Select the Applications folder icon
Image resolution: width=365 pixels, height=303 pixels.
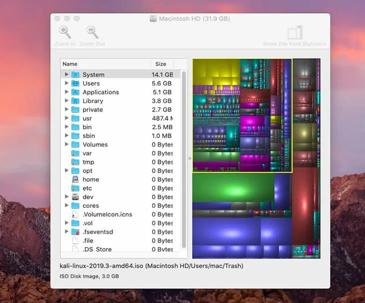pos(75,92)
